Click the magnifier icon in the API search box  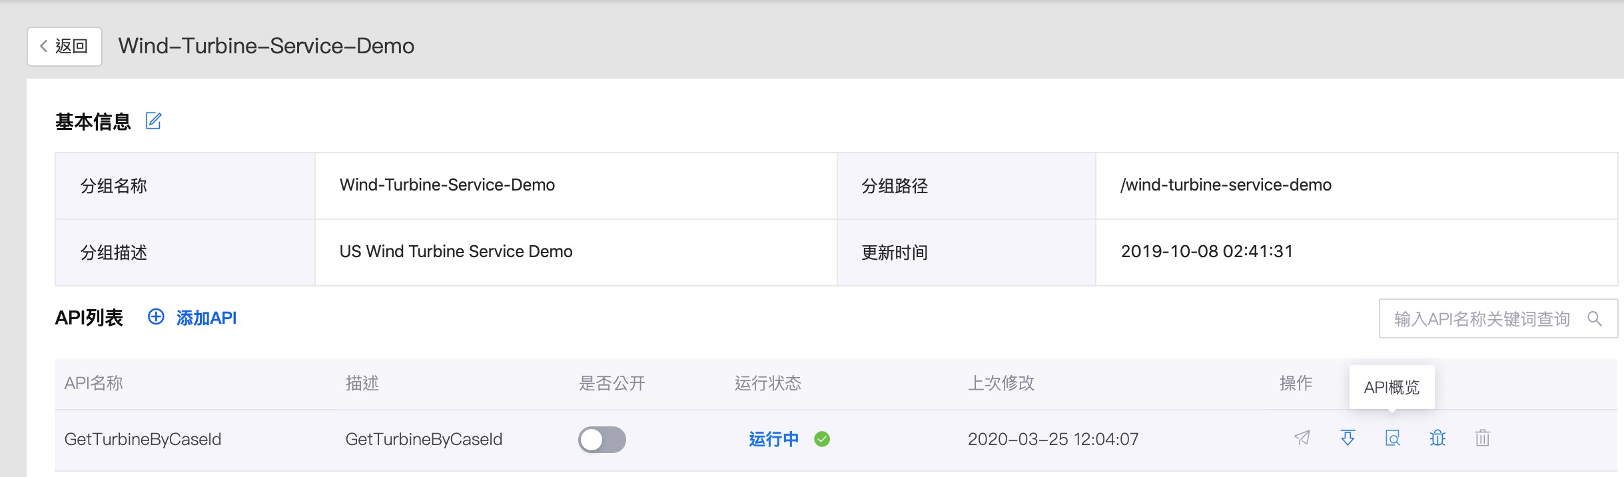[1595, 318]
